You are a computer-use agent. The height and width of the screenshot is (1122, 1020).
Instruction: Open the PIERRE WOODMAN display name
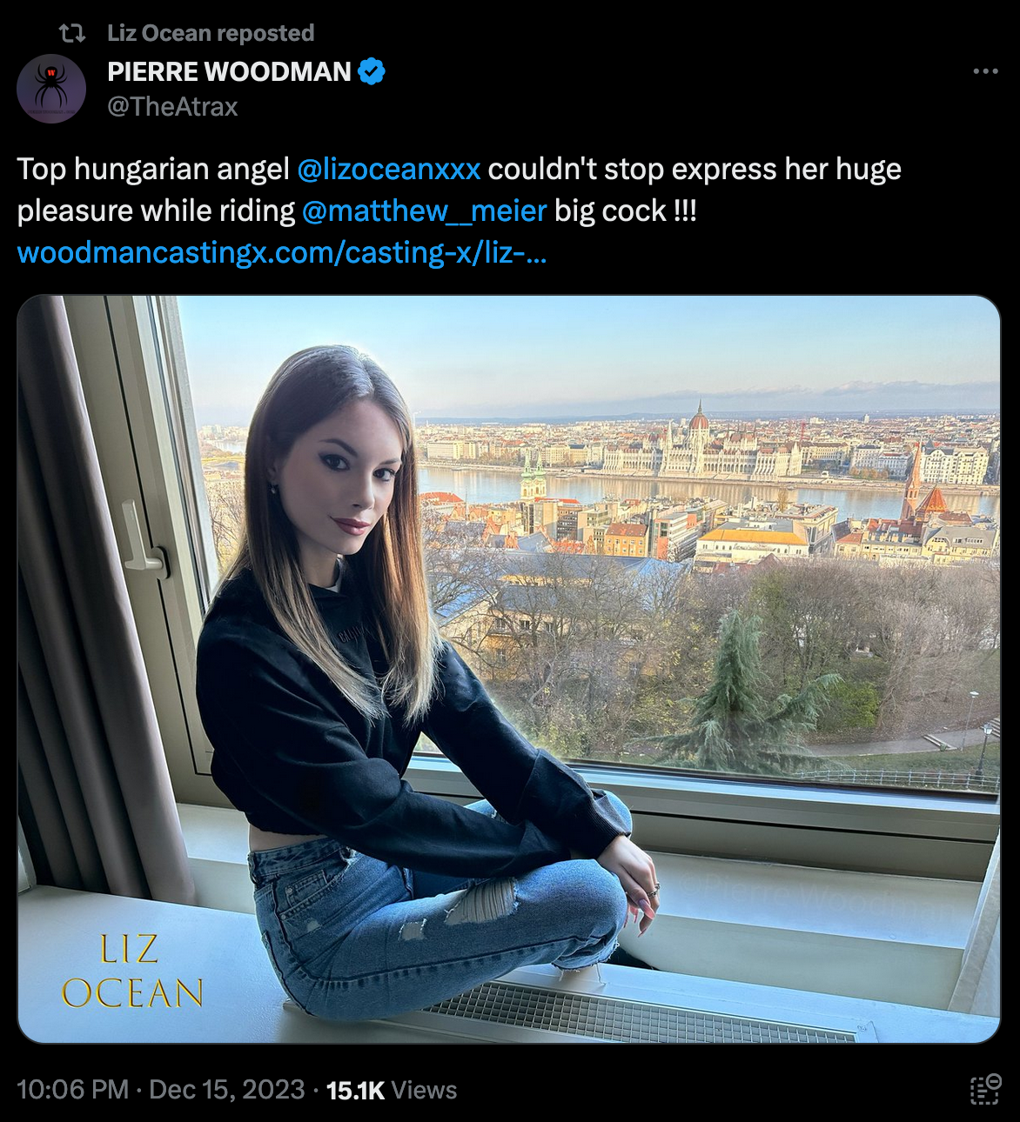(x=229, y=71)
